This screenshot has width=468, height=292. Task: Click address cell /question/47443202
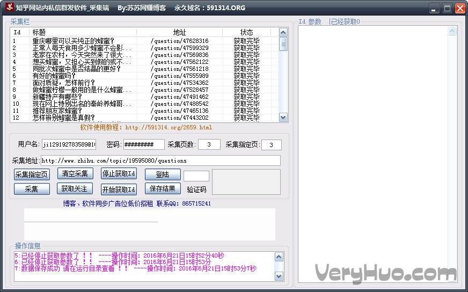(x=179, y=118)
